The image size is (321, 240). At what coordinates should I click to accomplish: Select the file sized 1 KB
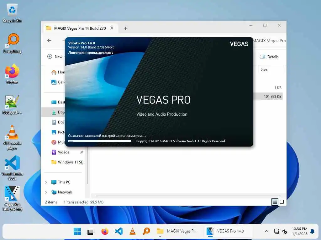point(278,88)
